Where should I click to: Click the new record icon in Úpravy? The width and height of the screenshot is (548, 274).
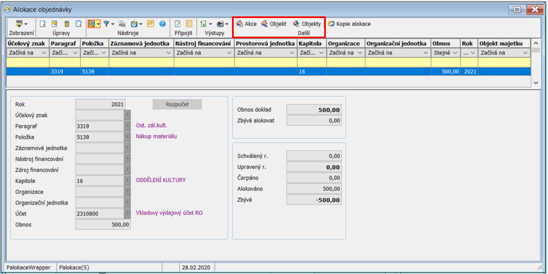[42, 24]
